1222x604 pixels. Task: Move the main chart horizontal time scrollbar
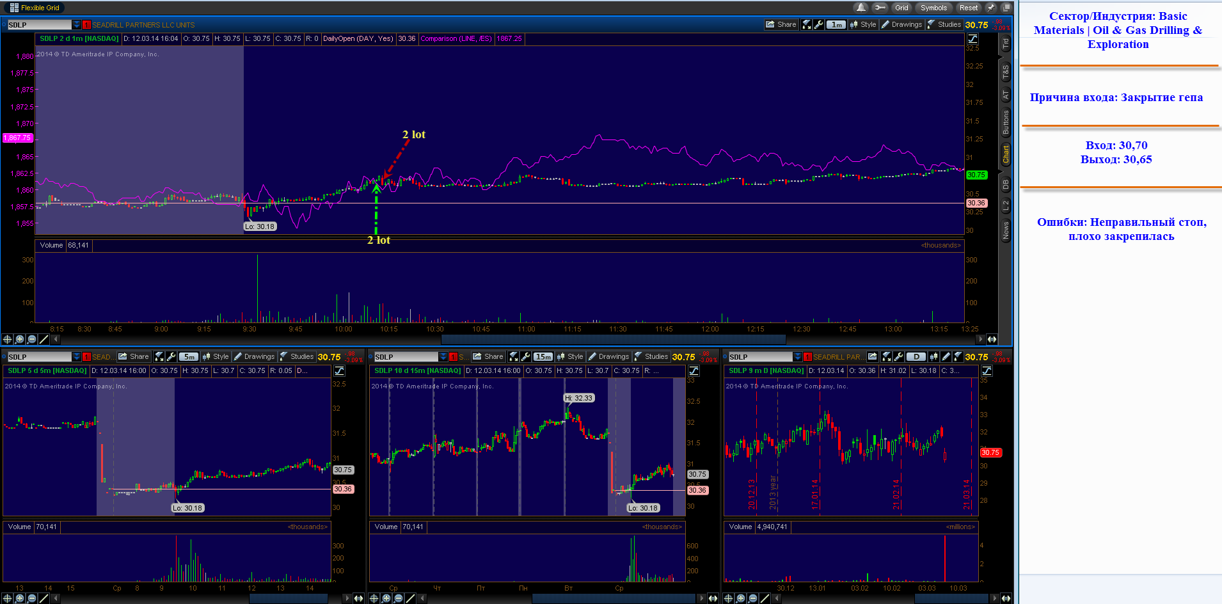613,339
